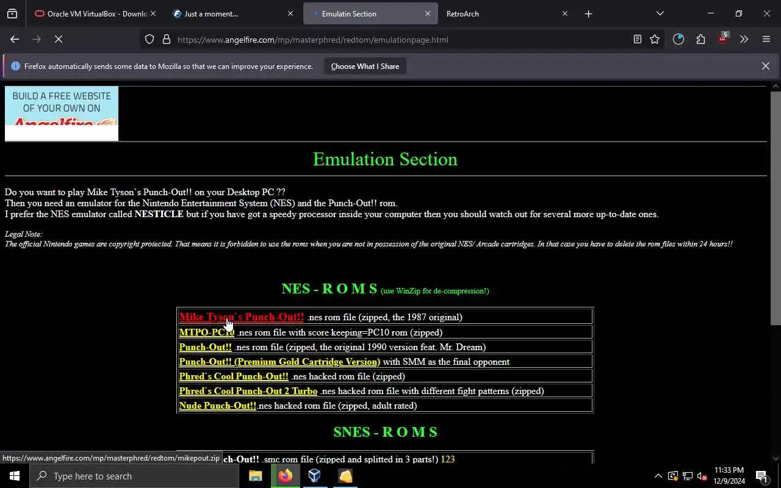The width and height of the screenshot is (781, 488).
Task: Open tray icon right of hidden-icons arrow
Action: click(672, 476)
